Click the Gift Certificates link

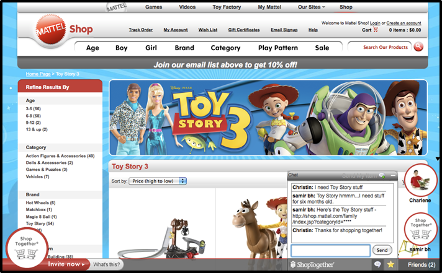point(244,30)
